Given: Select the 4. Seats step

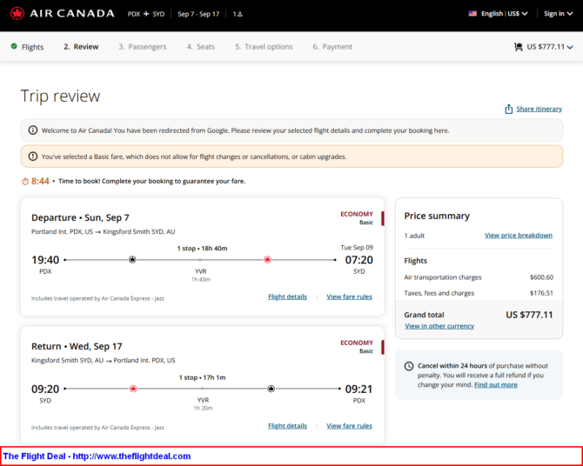Looking at the screenshot, I should 201,47.
